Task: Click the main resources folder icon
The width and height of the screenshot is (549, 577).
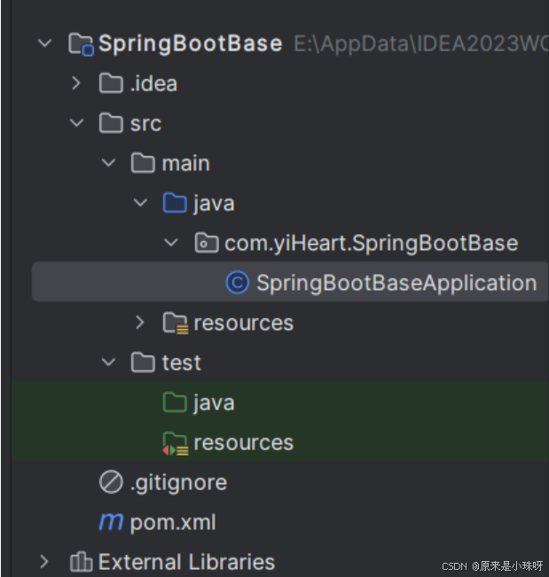Action: point(175,323)
